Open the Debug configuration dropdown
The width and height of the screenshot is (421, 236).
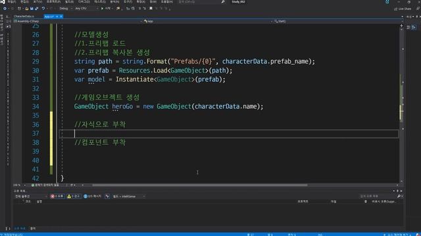pos(66,9)
